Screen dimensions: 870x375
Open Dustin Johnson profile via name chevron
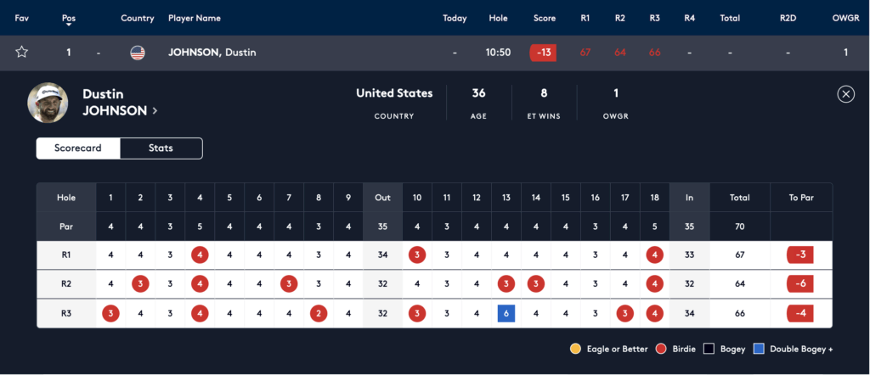tap(155, 111)
